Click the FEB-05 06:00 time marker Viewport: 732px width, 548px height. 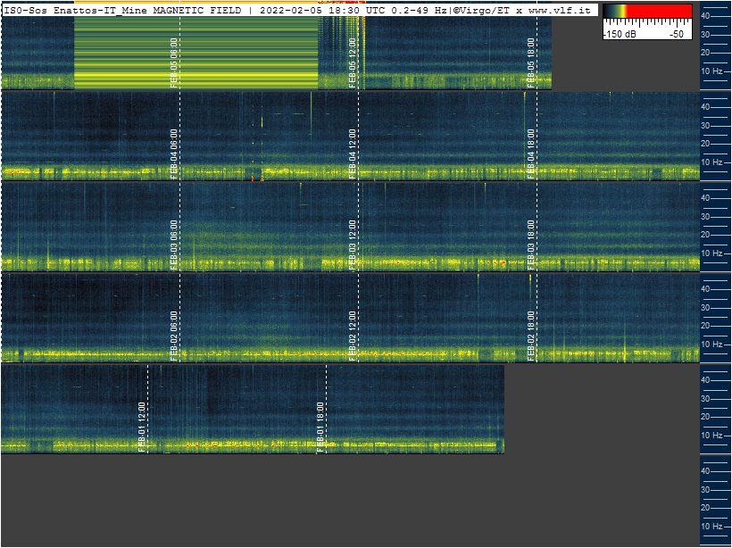click(174, 62)
